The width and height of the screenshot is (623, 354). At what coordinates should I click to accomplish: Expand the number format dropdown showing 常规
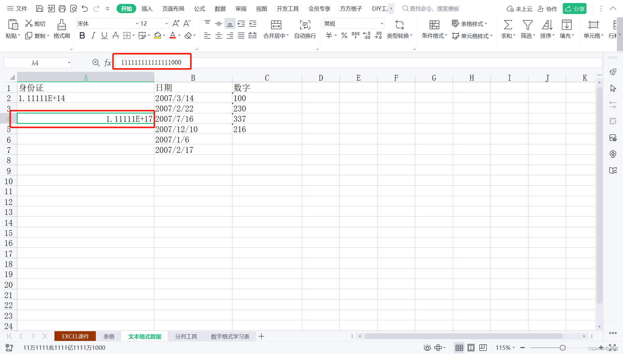[381, 23]
